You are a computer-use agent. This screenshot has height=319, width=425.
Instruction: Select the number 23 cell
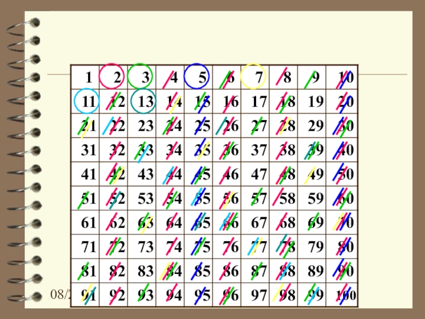click(x=142, y=125)
